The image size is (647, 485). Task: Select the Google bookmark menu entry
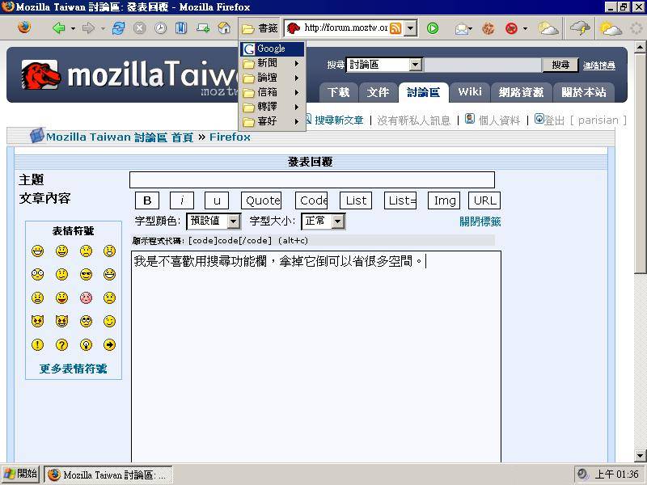pos(273,48)
